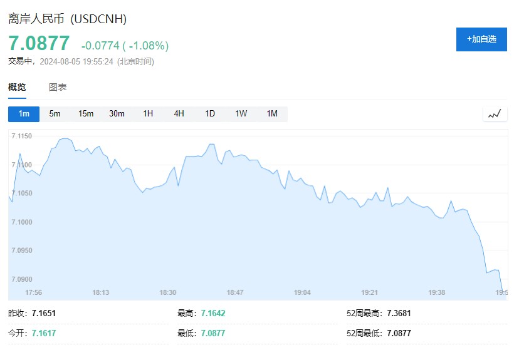
Task: Switch to the 概览 tab
Action: click(x=17, y=88)
